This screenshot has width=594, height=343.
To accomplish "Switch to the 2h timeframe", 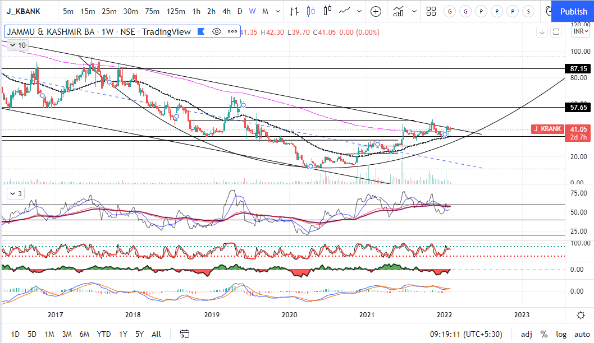I will pyautogui.click(x=212, y=11).
